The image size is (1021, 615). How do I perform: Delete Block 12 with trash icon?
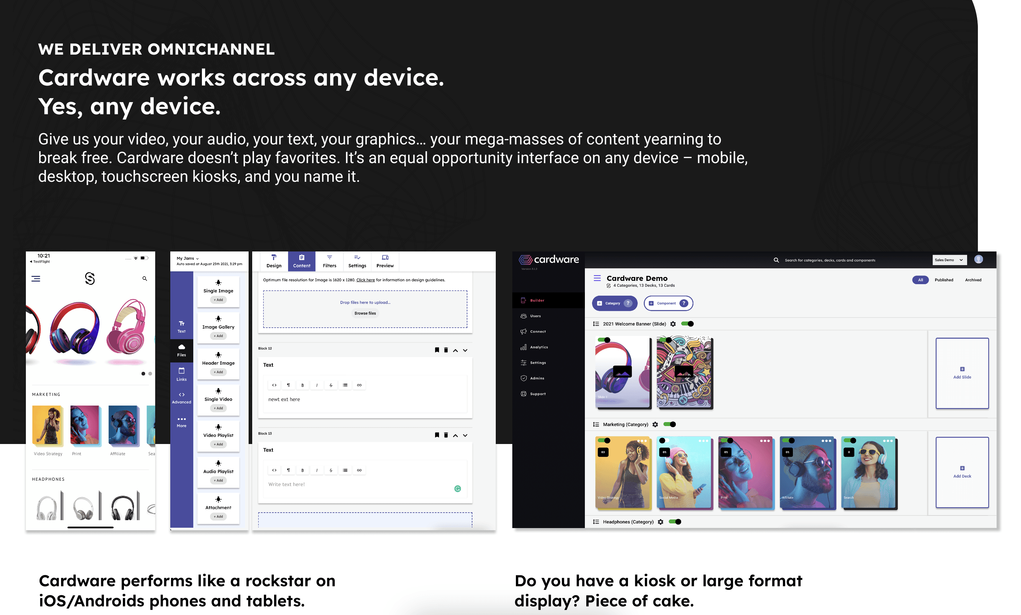point(446,350)
